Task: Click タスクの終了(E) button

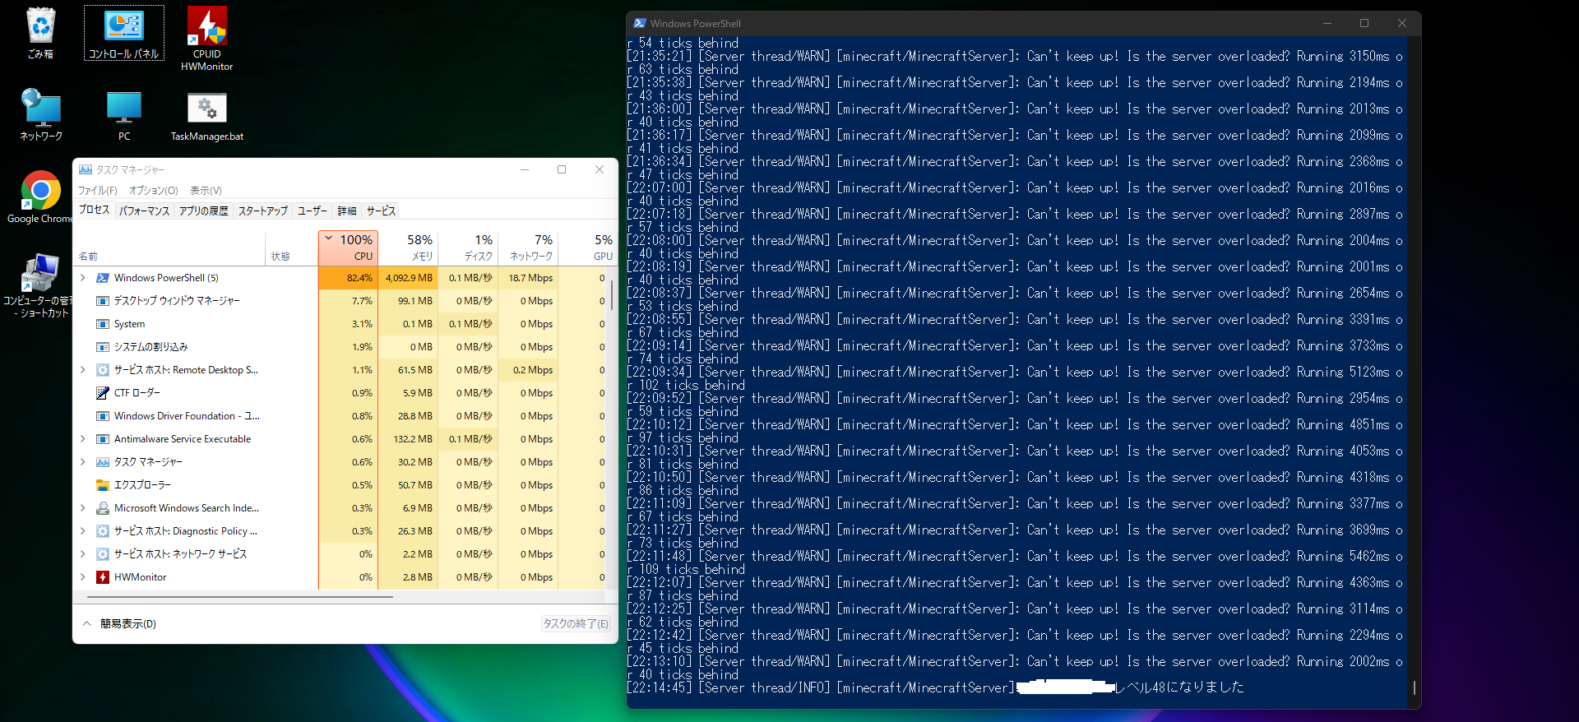Action: (x=576, y=624)
